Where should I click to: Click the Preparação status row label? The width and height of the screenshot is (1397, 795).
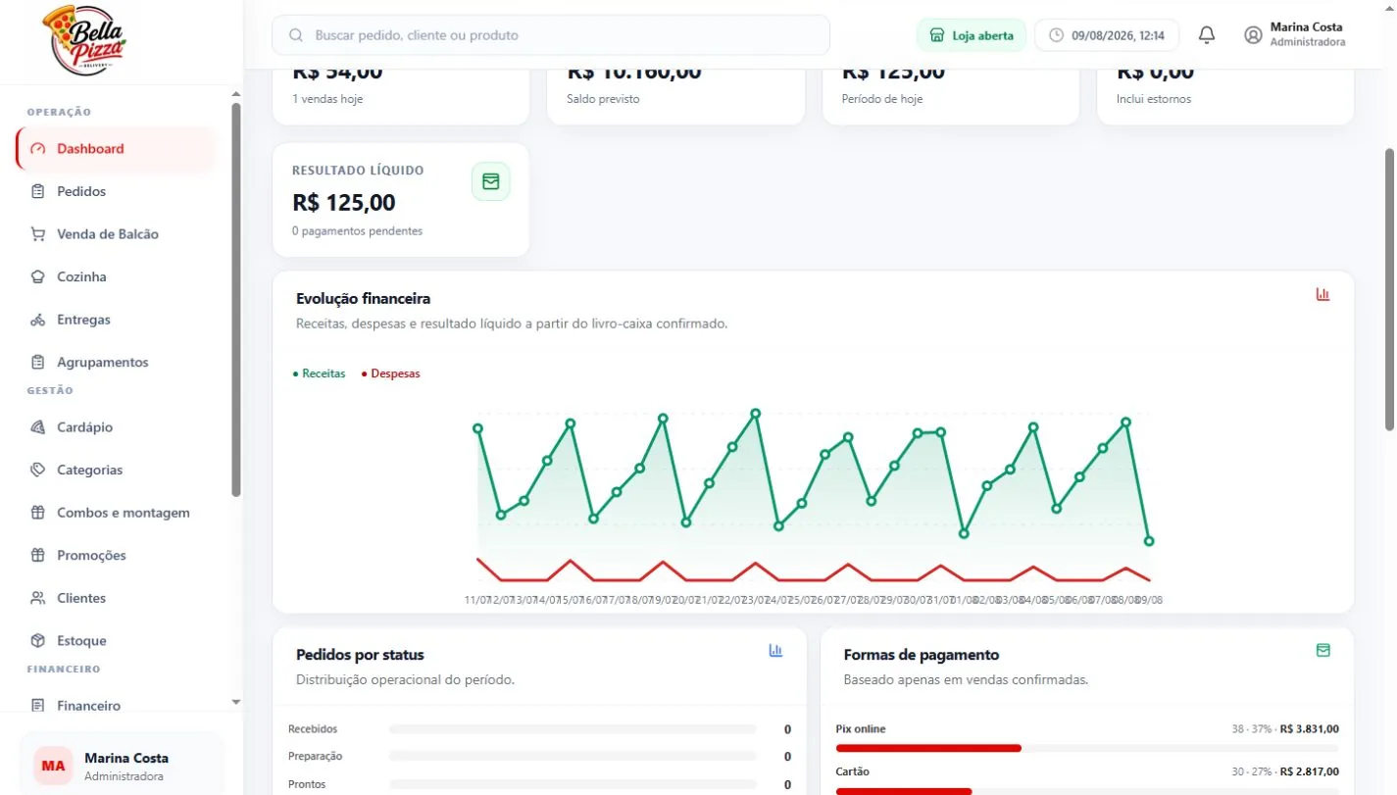click(x=316, y=757)
